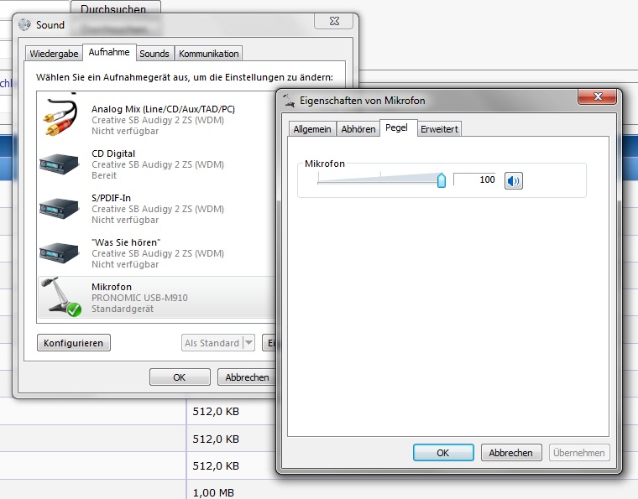Click OK in Mikrofon properties dialog
Image resolution: width=638 pixels, height=499 pixels.
[443, 453]
